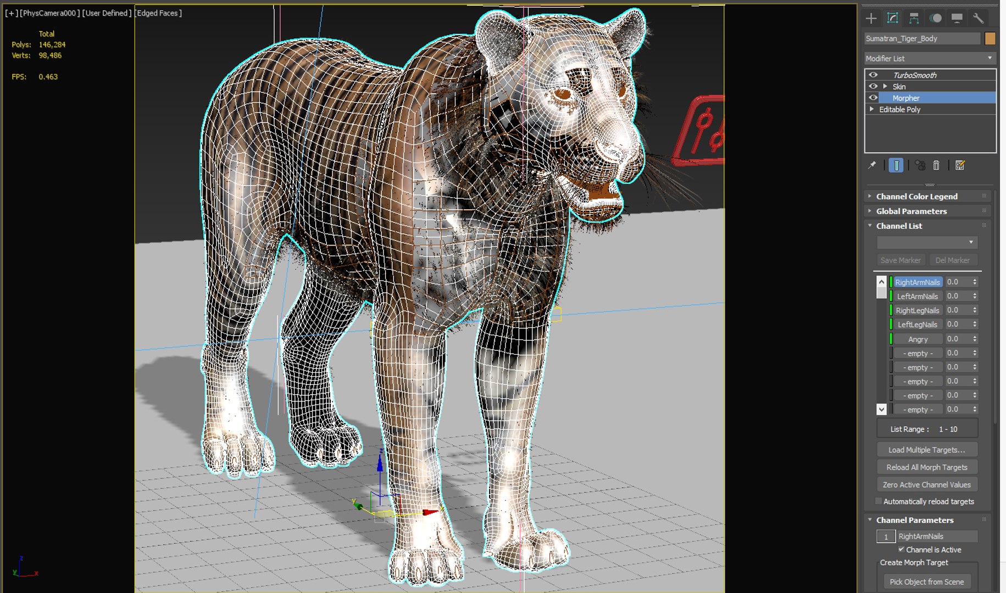Viewport: 1006px width, 593px height.
Task: Collapse the Channel Parameters rollout
Action: coord(869,519)
